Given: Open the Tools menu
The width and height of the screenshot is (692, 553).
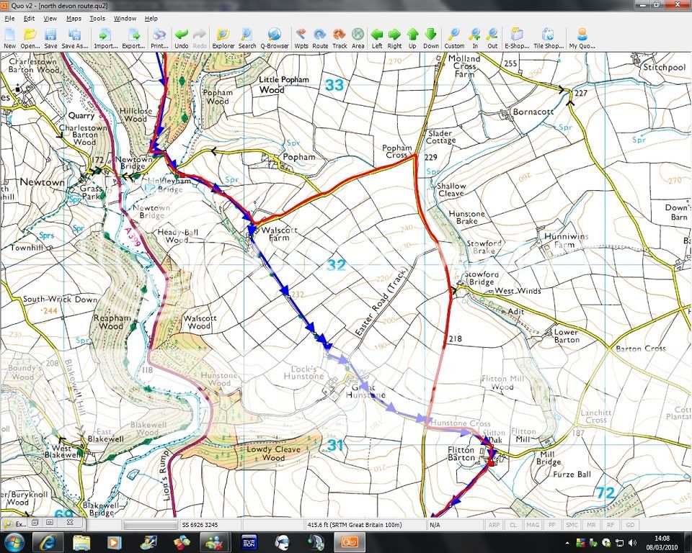Looking at the screenshot, I should 97,18.
